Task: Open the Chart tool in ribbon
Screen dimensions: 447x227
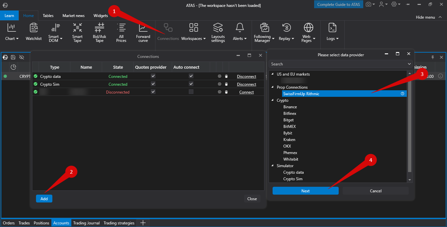Action: pos(12,32)
